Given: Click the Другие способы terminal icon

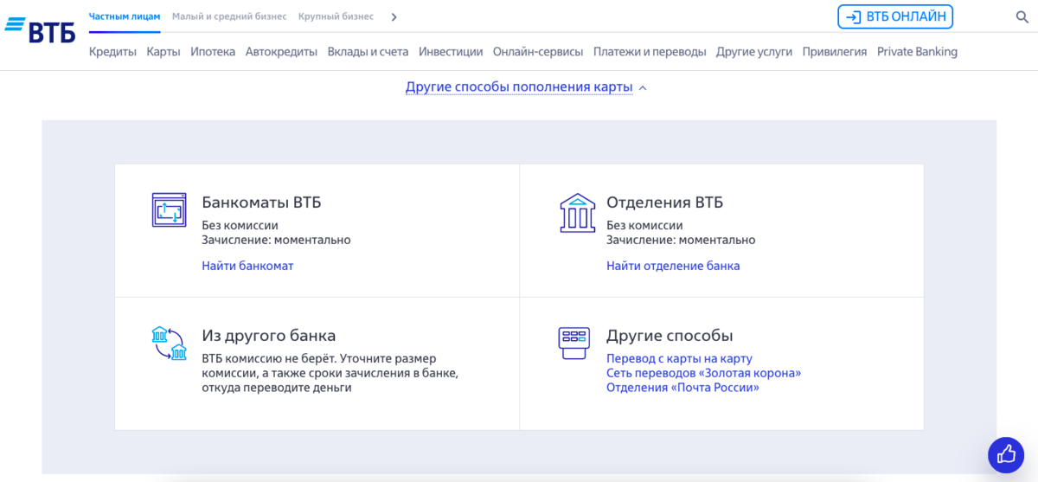Looking at the screenshot, I should [574, 344].
